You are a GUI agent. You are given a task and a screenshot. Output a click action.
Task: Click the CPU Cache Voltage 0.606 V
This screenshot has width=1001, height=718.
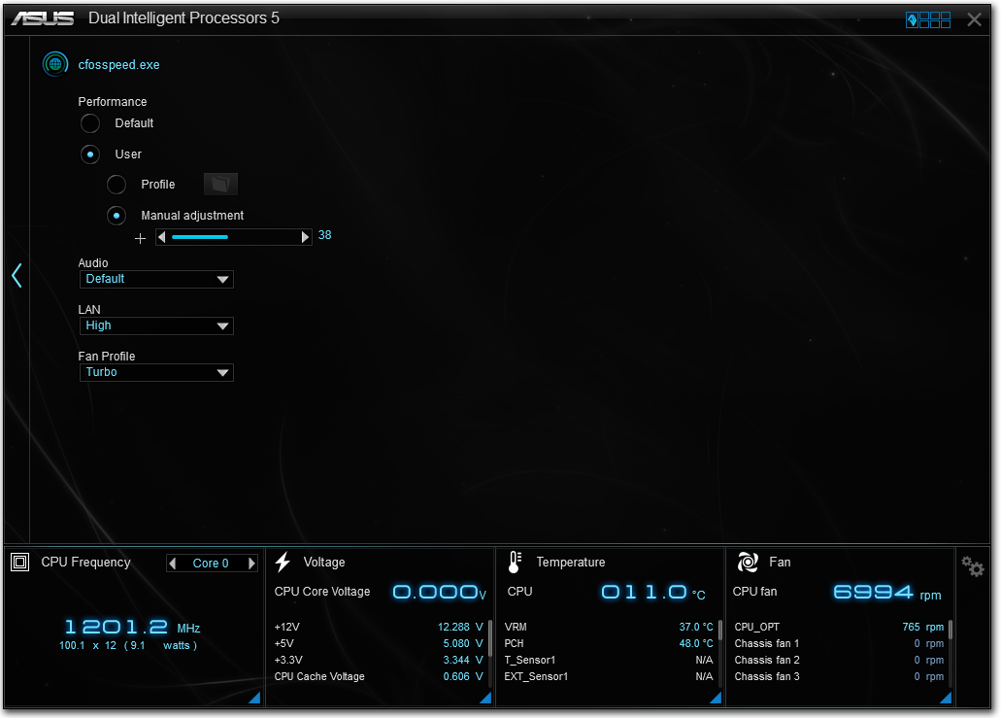click(463, 676)
